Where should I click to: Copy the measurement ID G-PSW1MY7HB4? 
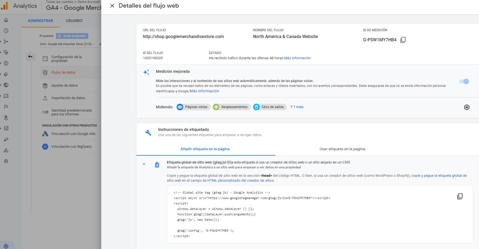click(x=403, y=40)
